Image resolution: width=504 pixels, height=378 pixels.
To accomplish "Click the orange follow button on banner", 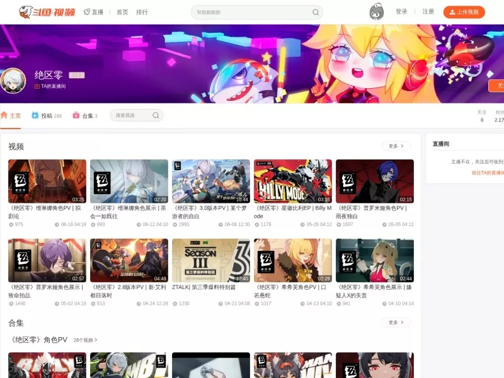I will 496,86.
